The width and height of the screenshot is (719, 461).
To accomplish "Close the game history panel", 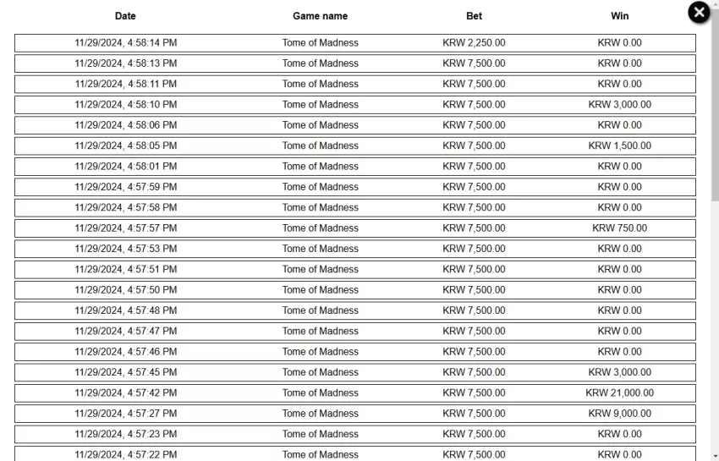I will coord(699,13).
